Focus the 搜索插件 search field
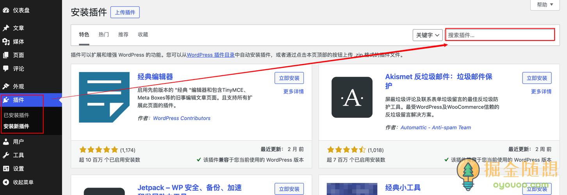The image size is (567, 195). 500,35
